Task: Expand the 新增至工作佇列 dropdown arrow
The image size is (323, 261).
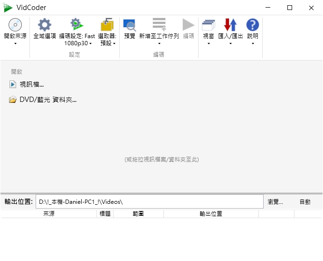Action: pos(159,43)
